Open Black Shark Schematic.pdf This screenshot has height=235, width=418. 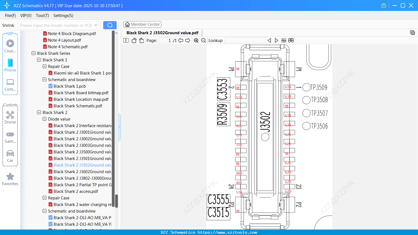75,106
